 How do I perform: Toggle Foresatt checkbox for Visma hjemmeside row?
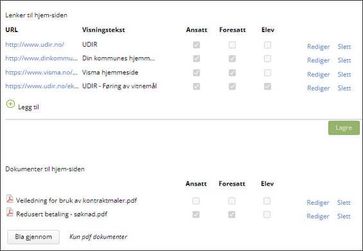coord(232,73)
